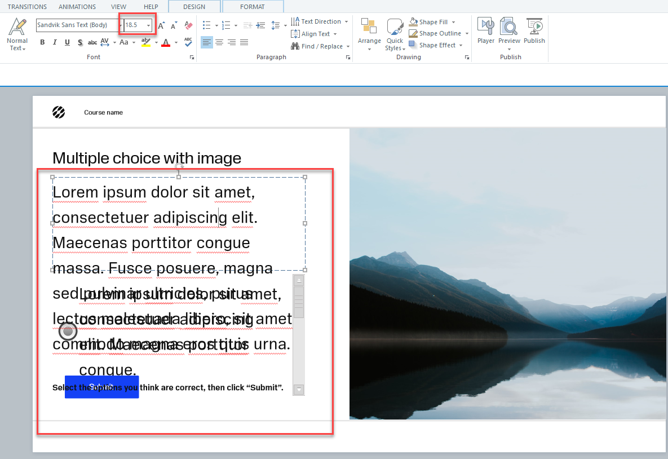Open Quick Styles gallery
This screenshot has width=668, height=459.
(395, 34)
